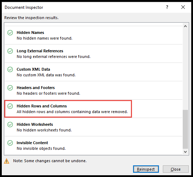The width and height of the screenshot is (193, 177).
Task: Select the 'Invisible Content' heading
Action: pyautogui.click(x=32, y=143)
